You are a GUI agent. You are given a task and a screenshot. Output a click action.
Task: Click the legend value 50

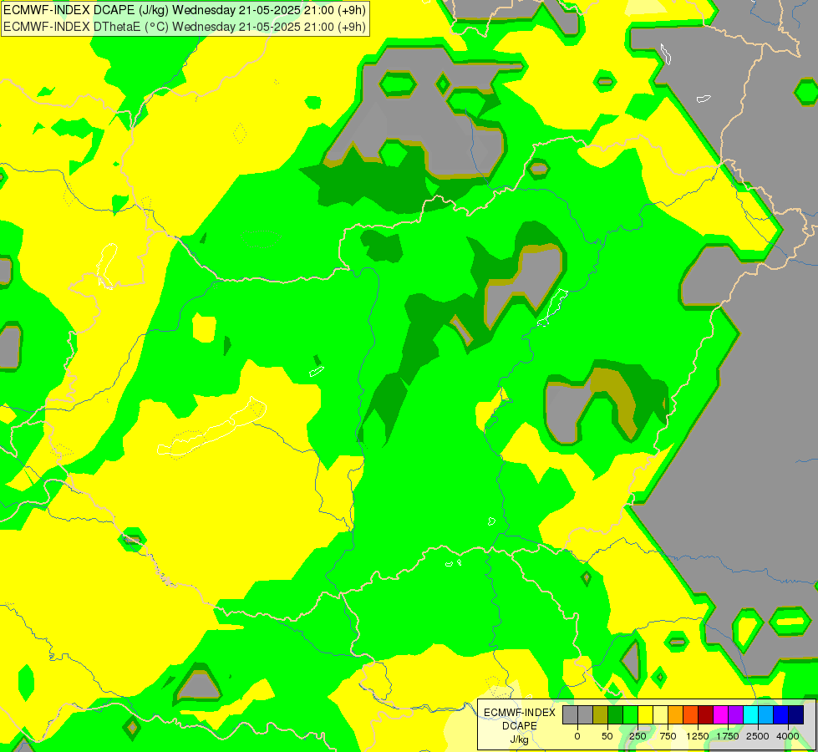(x=607, y=736)
